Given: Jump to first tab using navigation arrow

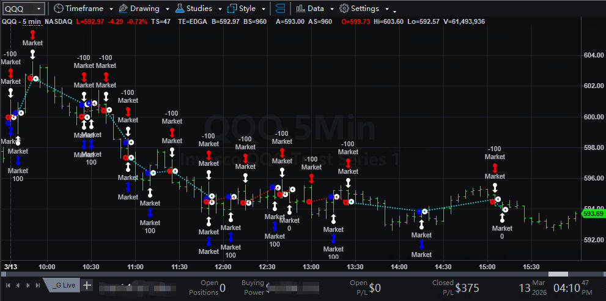Looking at the screenshot, I should pos(7,285).
